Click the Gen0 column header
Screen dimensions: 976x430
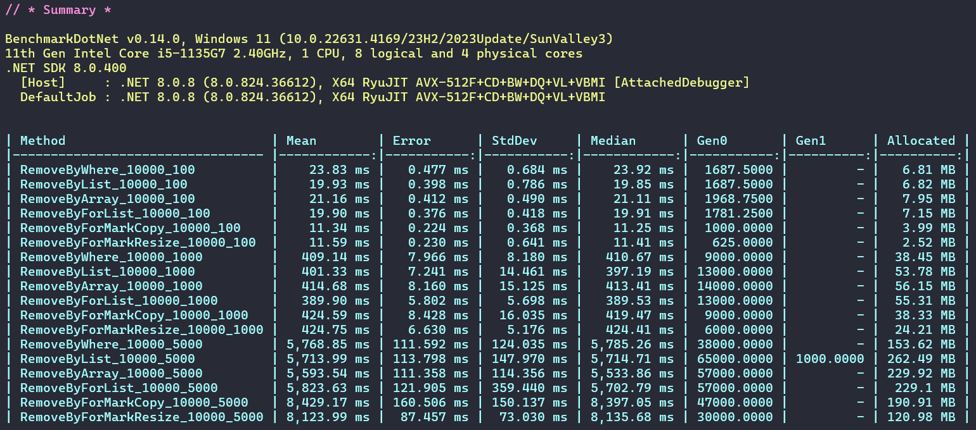[x=712, y=140]
